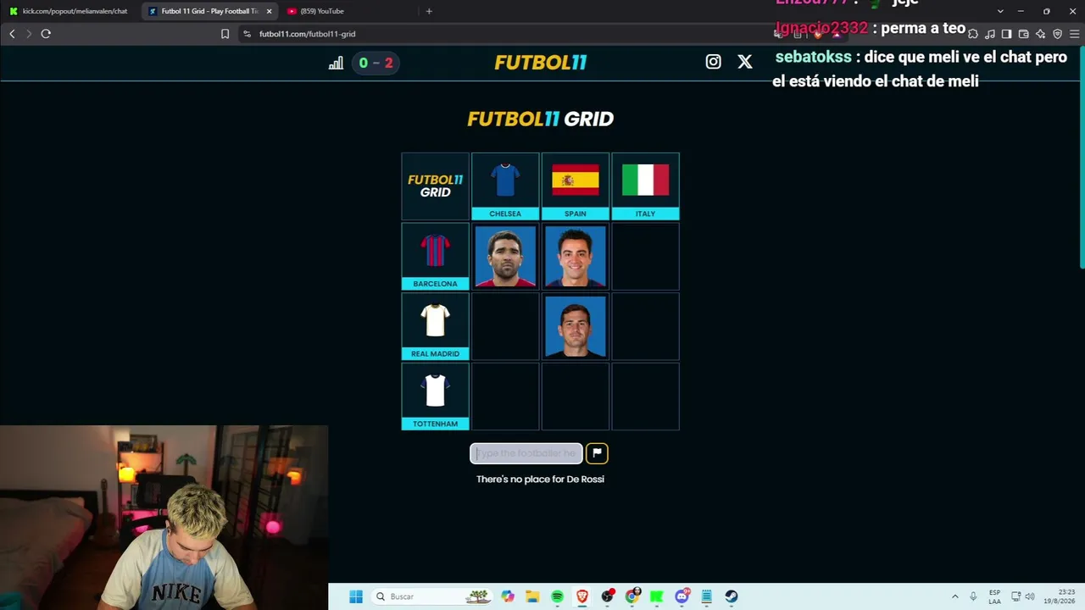
Task: Select the empty Real Madrid–Italy cell
Action: (x=645, y=326)
